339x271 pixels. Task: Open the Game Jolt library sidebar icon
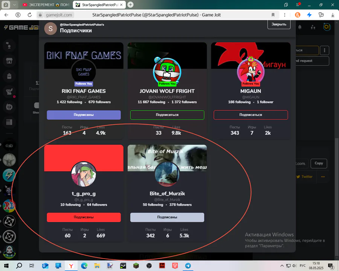click(9, 122)
